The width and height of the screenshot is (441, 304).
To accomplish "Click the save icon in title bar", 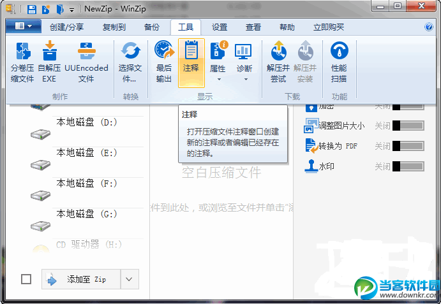I will tap(32, 10).
